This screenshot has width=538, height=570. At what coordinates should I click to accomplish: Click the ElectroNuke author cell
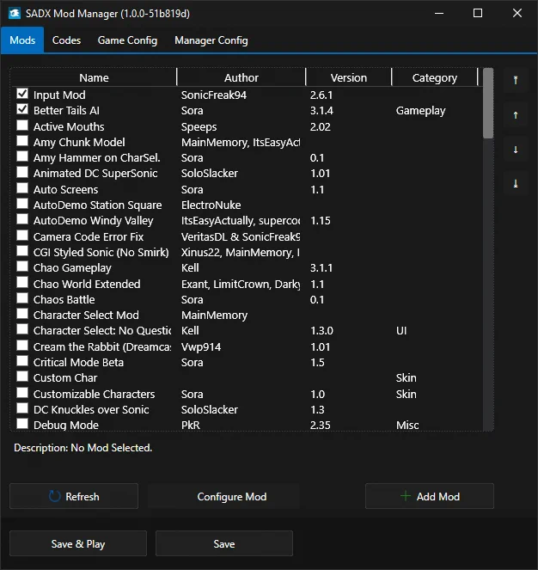[211, 205]
